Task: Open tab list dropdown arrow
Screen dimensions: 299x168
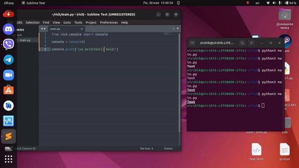Action: (x=178, y=28)
